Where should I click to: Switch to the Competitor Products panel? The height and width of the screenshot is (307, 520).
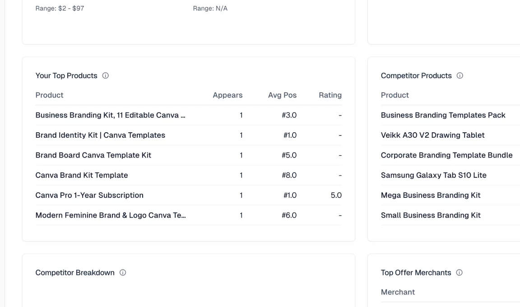416,75
